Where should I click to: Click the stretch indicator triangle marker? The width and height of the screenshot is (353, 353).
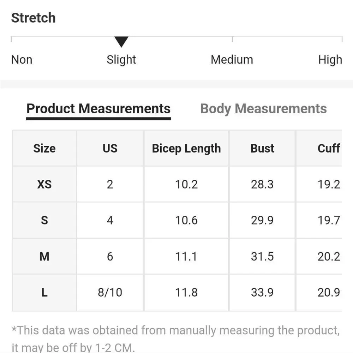(121, 42)
